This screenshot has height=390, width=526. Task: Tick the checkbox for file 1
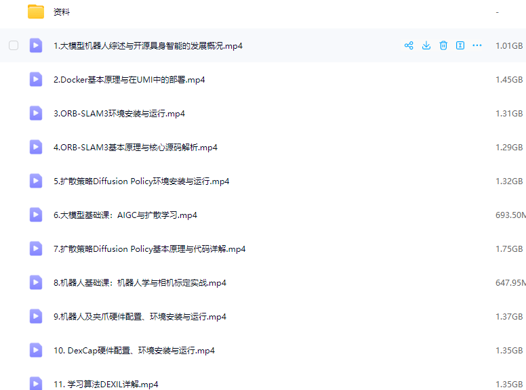(x=14, y=45)
